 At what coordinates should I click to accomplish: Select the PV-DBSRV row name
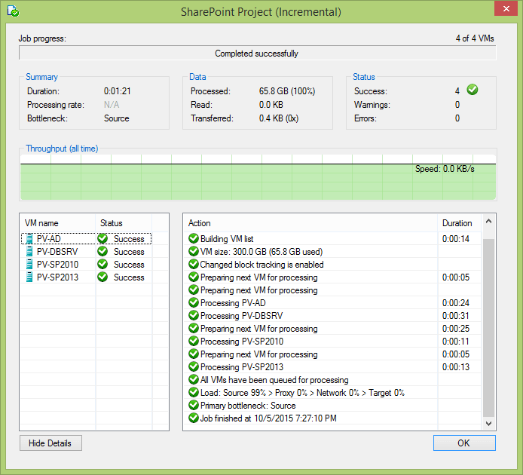click(x=57, y=252)
